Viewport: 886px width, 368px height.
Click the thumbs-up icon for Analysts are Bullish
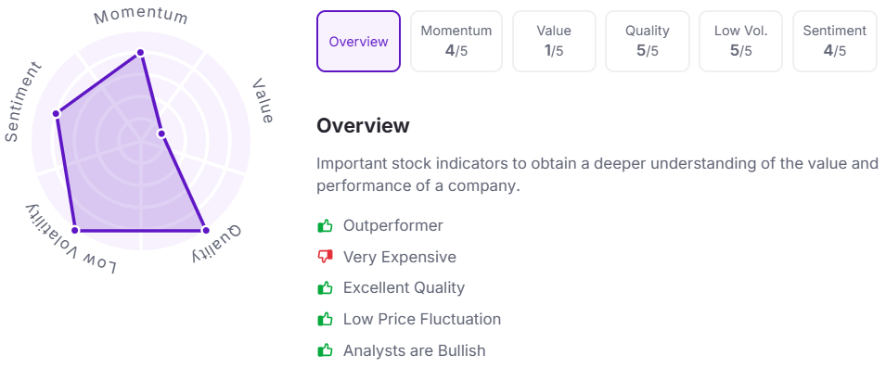(325, 350)
